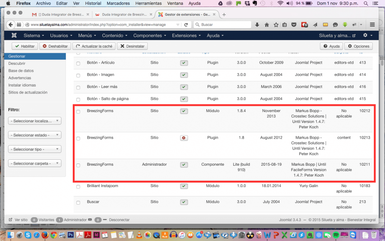Screen dimensions: 385x241
Task: Open macOS Marcadores menu
Action: [x=118, y=4]
